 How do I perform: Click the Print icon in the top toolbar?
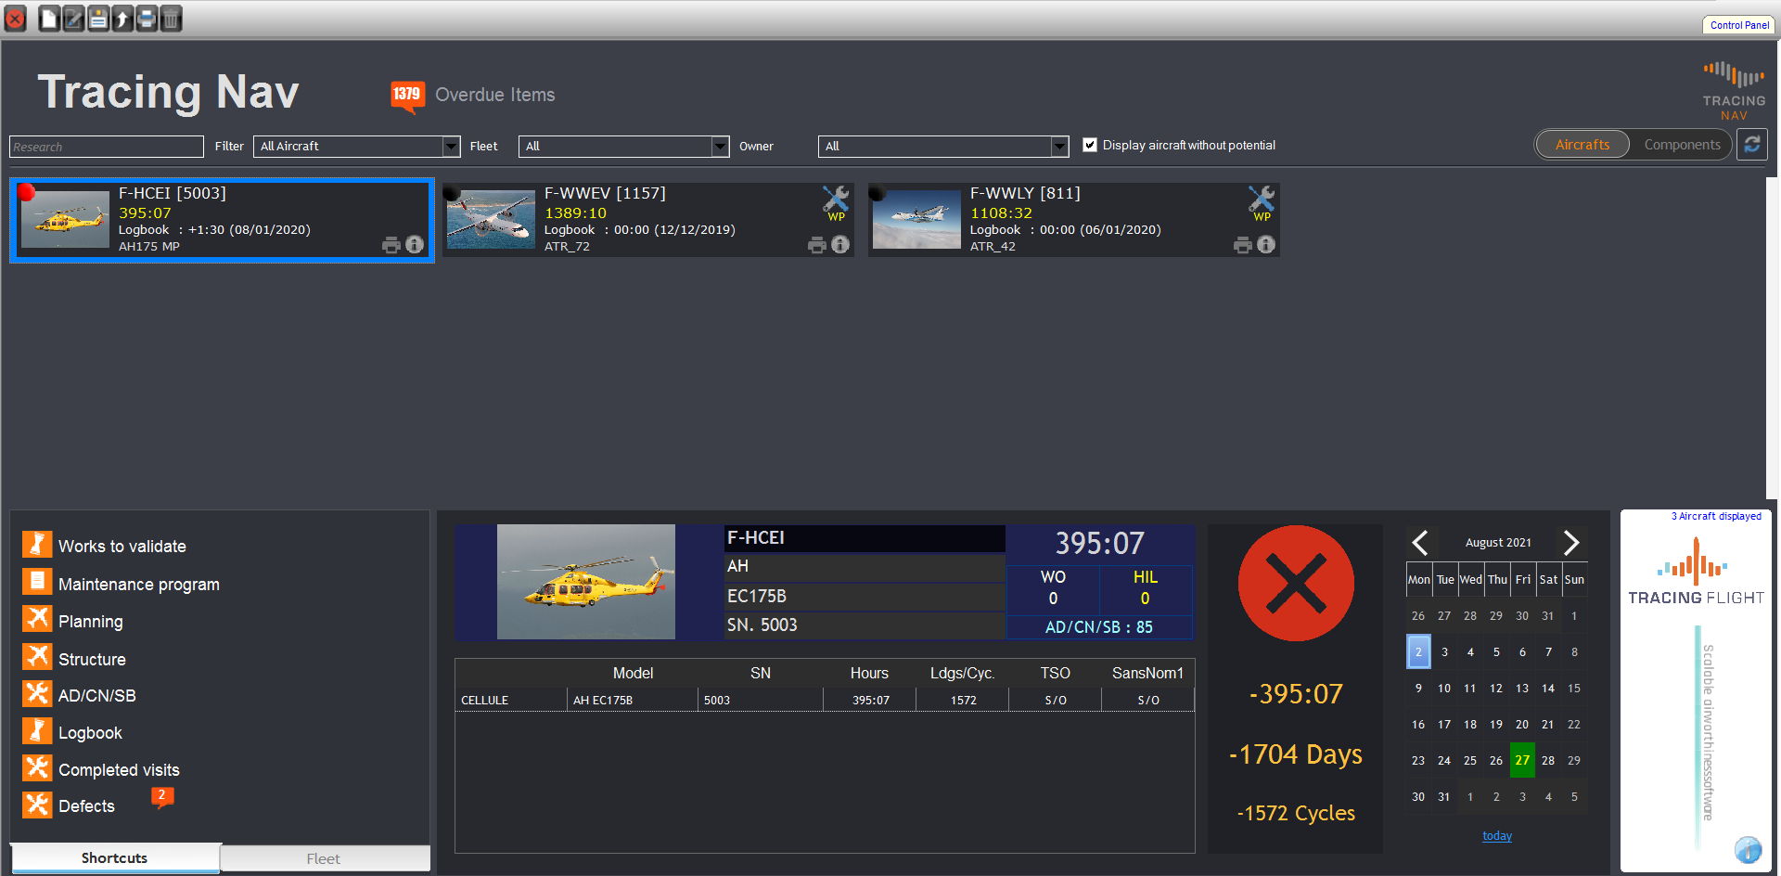coord(147,18)
